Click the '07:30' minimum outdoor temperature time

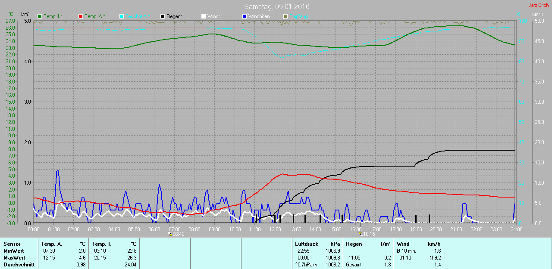[49, 251]
